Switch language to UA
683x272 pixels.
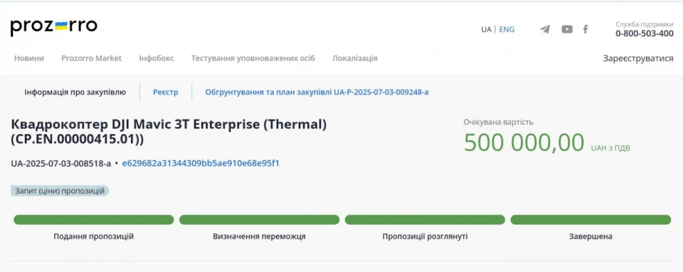(x=486, y=30)
